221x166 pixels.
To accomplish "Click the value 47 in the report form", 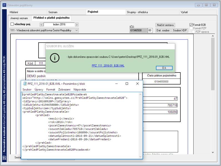I will click(x=175, y=98).
